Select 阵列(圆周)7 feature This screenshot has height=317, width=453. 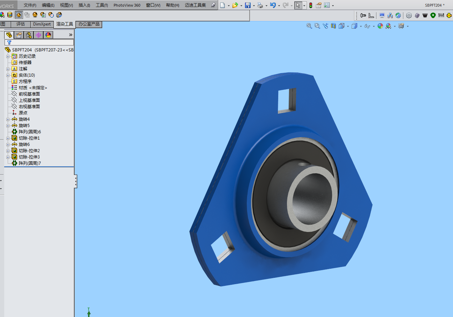30,163
